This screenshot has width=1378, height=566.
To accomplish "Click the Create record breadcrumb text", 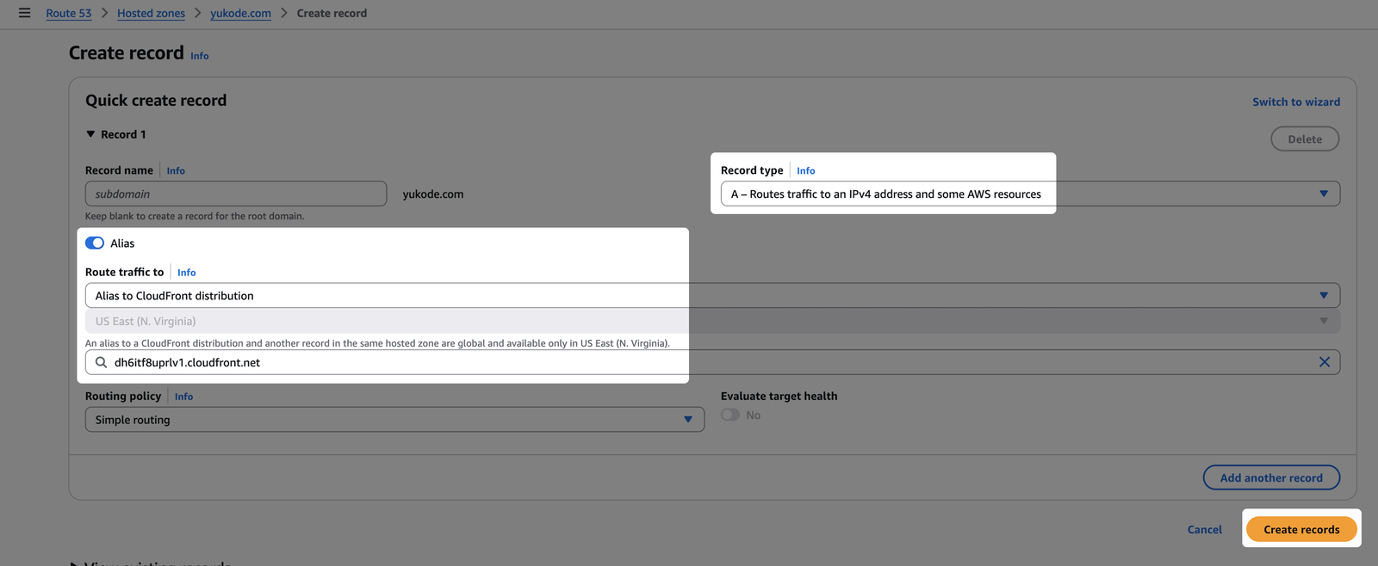I will [x=332, y=13].
